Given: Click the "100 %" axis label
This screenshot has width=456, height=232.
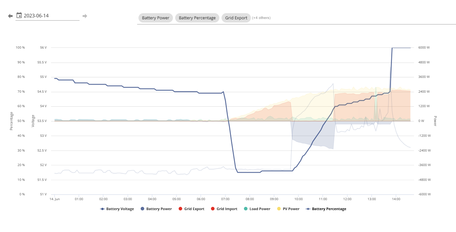Looking at the screenshot, I should [x=20, y=48].
